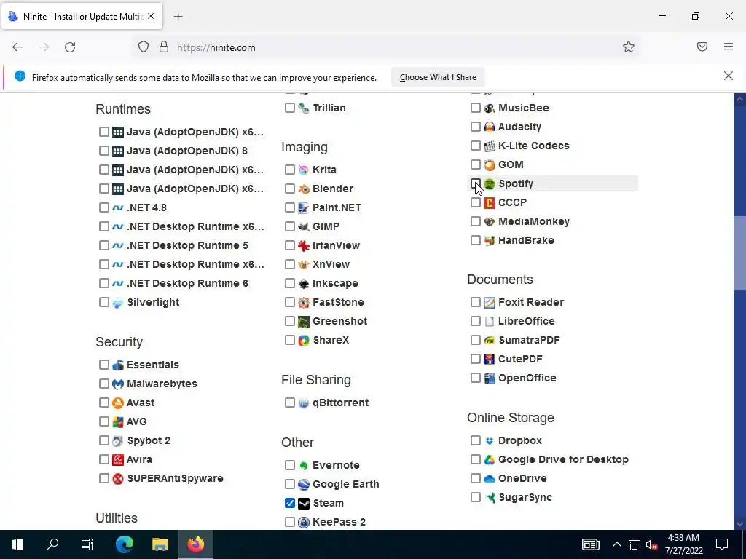Click the Google Drive for Desktop icon
Viewport: 746px width, 559px height.
point(490,460)
